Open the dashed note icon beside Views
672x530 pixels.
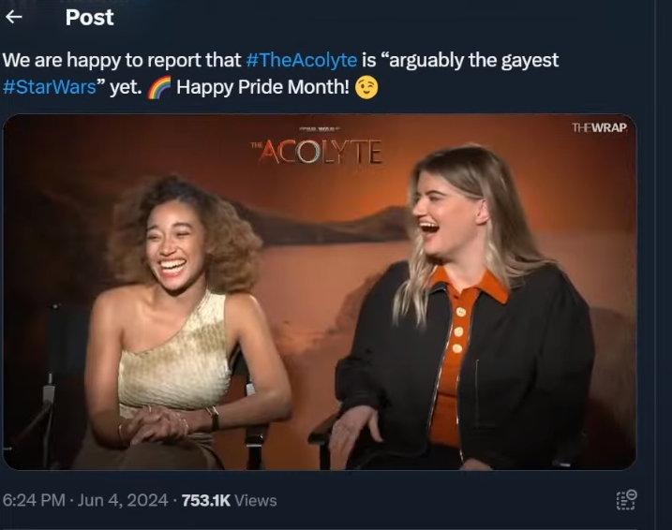(626, 500)
